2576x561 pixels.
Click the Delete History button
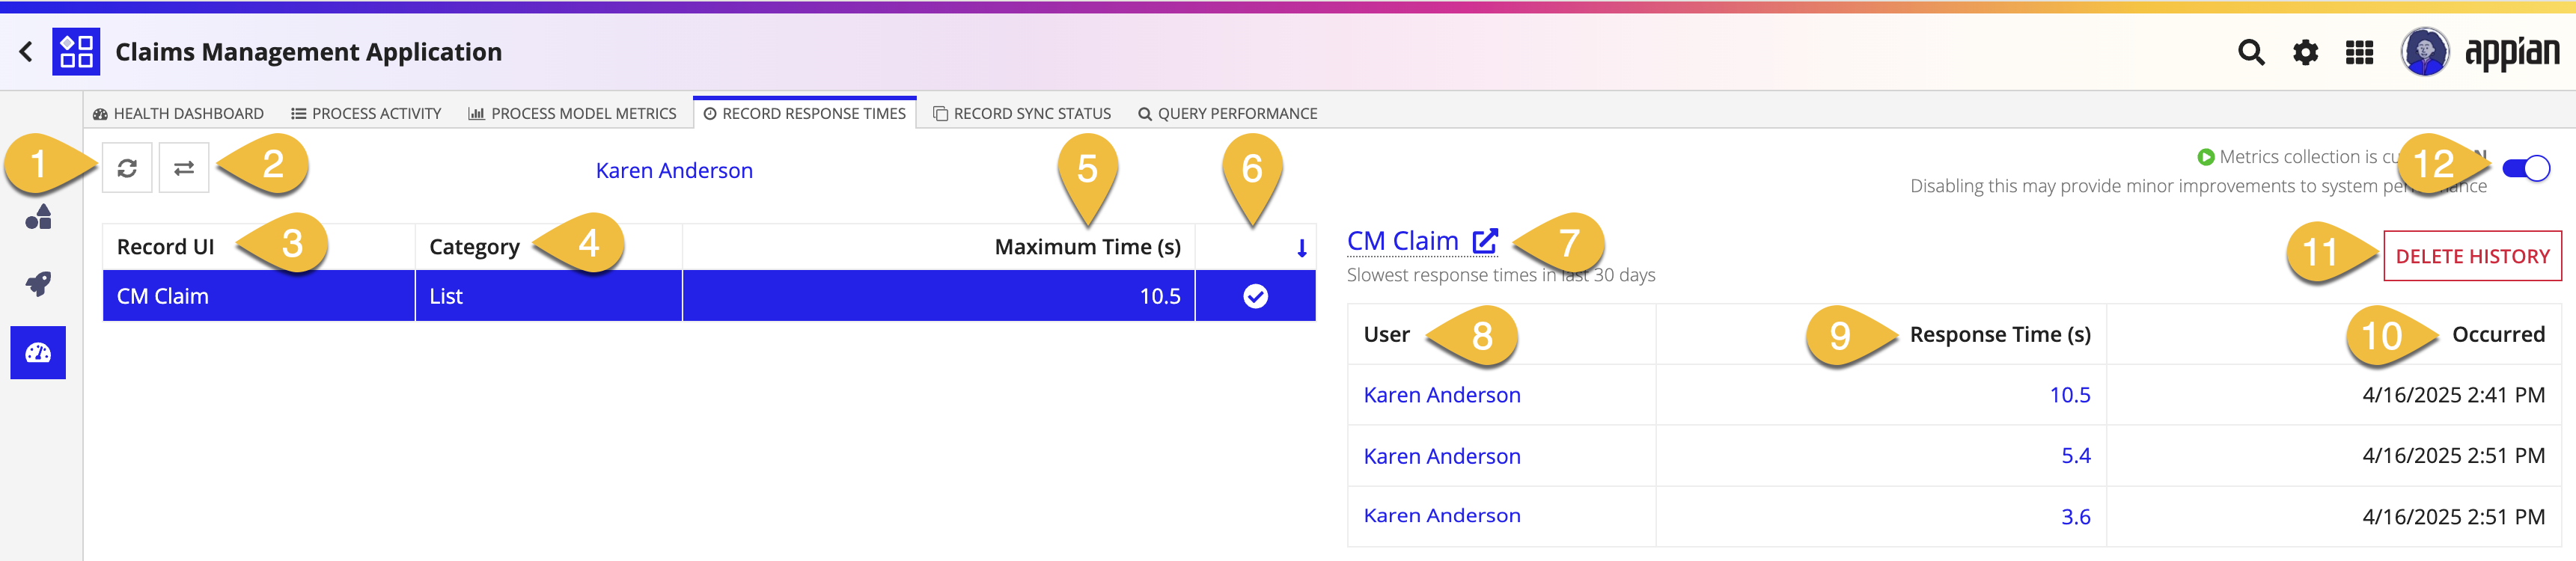[2472, 256]
